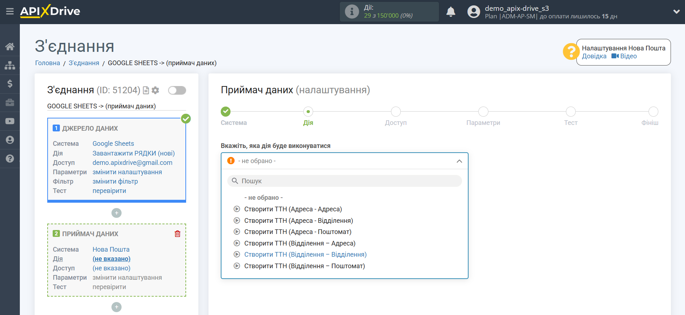Click demo.apixdrive@gmail.com access link
The image size is (685, 315).
click(132, 163)
